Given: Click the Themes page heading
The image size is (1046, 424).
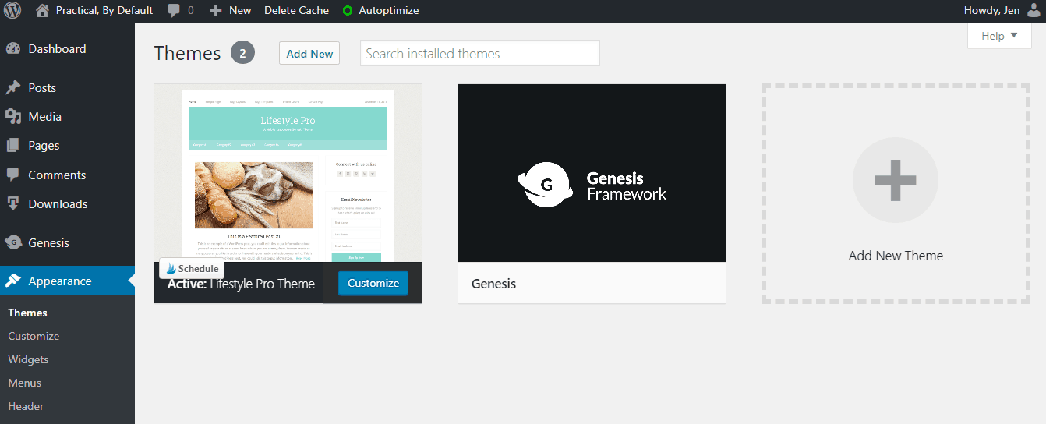Looking at the screenshot, I should [x=188, y=53].
